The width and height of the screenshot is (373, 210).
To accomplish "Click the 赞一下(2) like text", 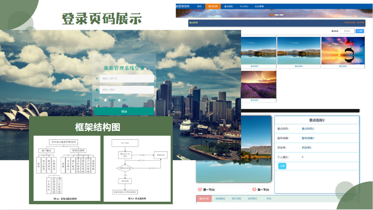I will pos(209,190).
